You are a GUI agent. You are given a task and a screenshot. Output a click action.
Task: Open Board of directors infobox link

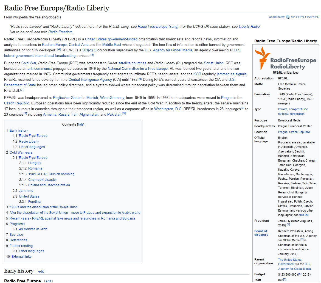tap(261, 233)
